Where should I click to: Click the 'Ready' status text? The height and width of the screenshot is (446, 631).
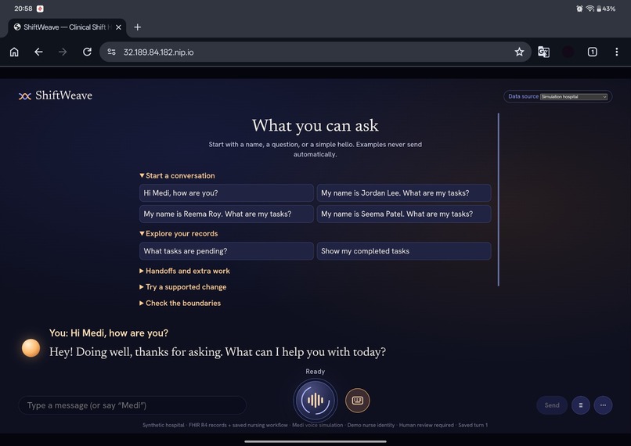[x=315, y=372]
